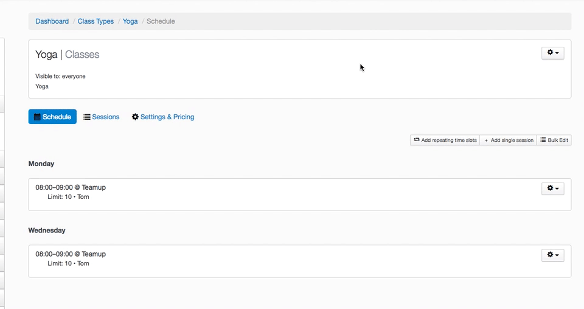The height and width of the screenshot is (309, 584).
Task: Click the gear icon beside Settings & Pricing
Action: [x=135, y=117]
